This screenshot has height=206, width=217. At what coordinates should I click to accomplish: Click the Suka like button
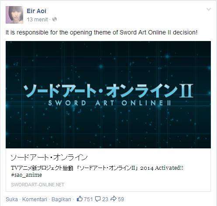(12, 199)
